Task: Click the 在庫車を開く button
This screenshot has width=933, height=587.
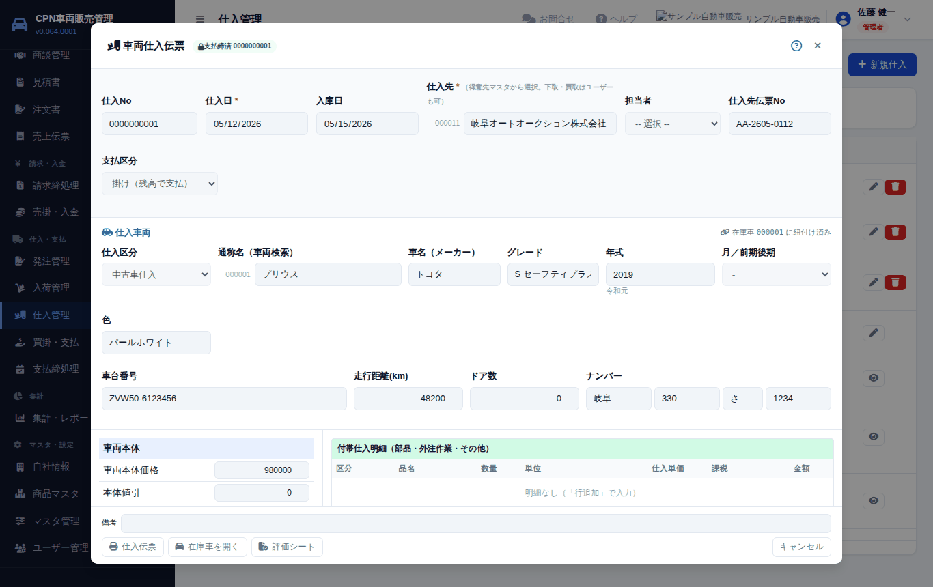Action: click(x=208, y=547)
